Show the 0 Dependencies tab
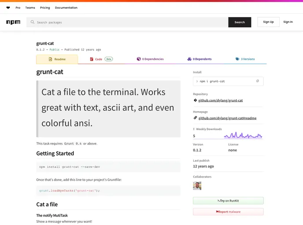 150,59
